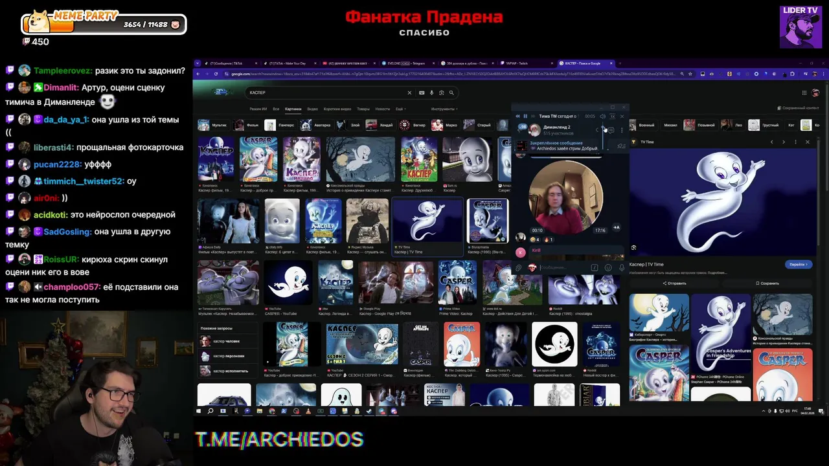The width and height of the screenshot is (829, 466).
Task: Open the Windows Start button
Action: (199, 411)
